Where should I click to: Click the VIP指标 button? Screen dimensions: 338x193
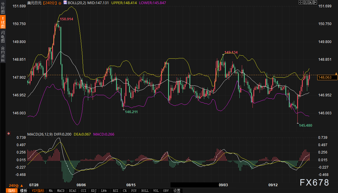(x=38, y=191)
